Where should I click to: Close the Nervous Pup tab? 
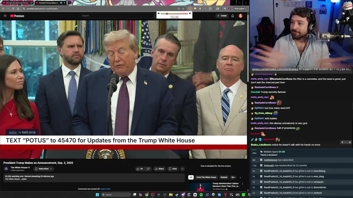[31, 3]
